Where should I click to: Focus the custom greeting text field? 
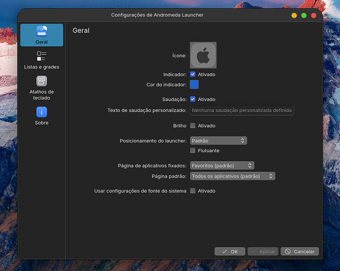[242, 110]
